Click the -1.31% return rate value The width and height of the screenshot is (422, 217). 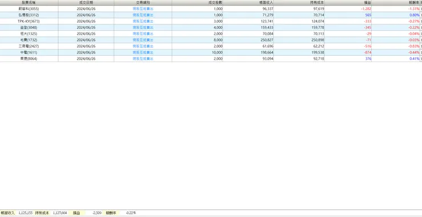click(x=414, y=9)
